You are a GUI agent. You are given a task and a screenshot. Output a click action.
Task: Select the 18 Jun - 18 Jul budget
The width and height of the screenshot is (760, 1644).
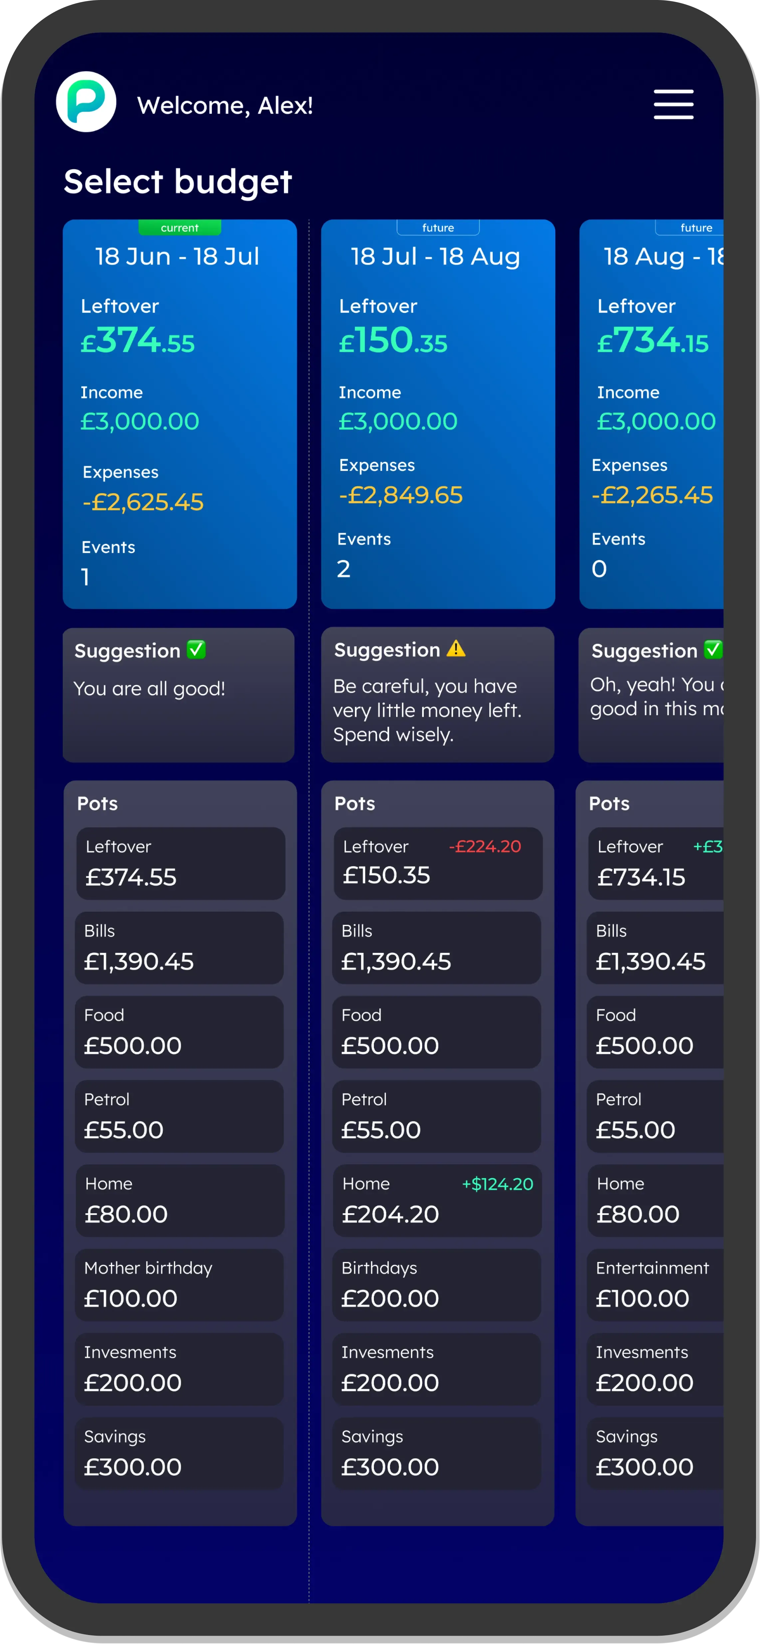pyautogui.click(x=179, y=413)
